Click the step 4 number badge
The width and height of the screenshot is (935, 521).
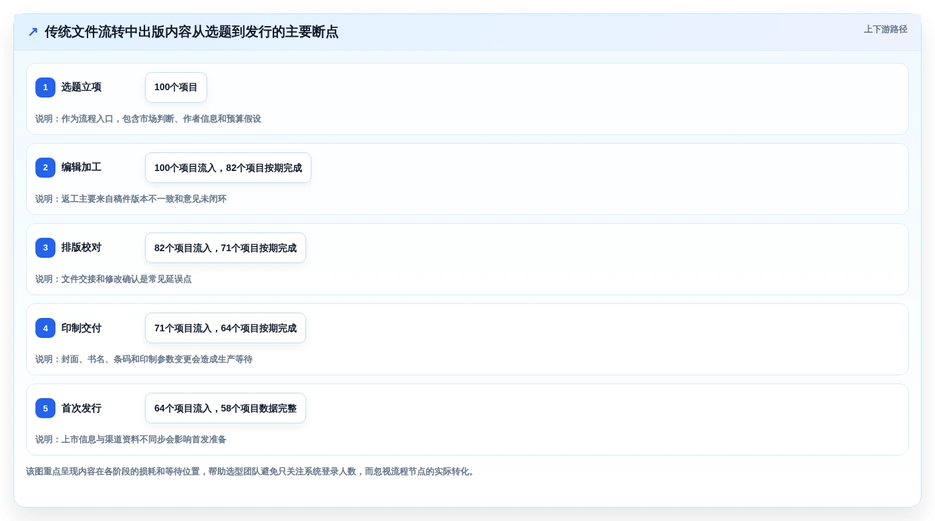[x=45, y=328]
